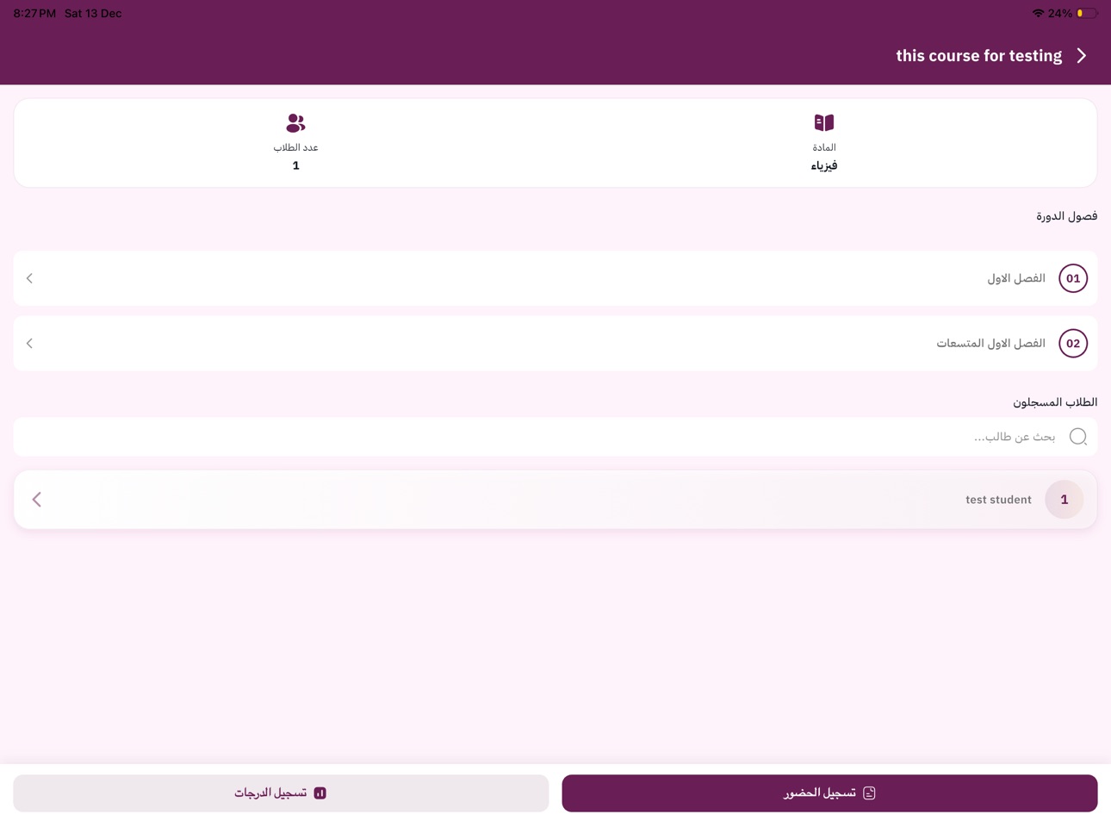Click the course title this course for testing
The width and height of the screenshot is (1111, 833).
[x=978, y=56]
